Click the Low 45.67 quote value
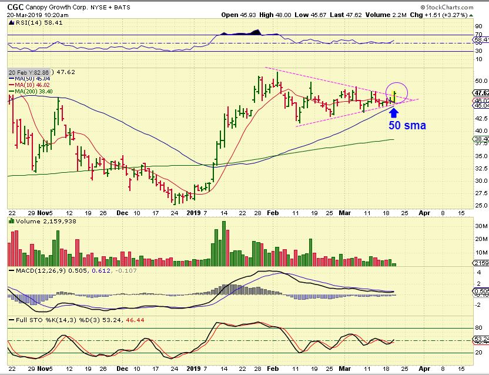This screenshot has height=375, width=489. (x=310, y=15)
